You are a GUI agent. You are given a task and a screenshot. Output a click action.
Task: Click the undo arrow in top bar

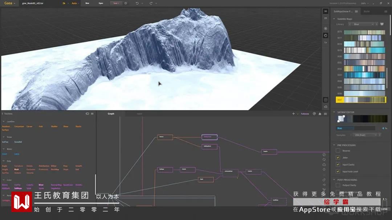point(137,3)
